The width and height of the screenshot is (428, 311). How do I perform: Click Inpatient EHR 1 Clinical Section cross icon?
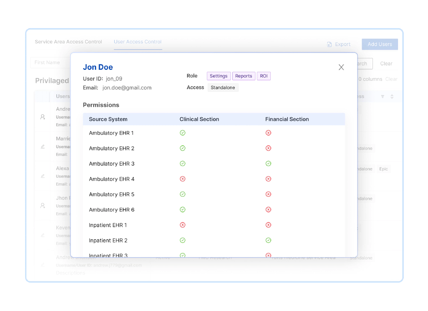click(183, 225)
